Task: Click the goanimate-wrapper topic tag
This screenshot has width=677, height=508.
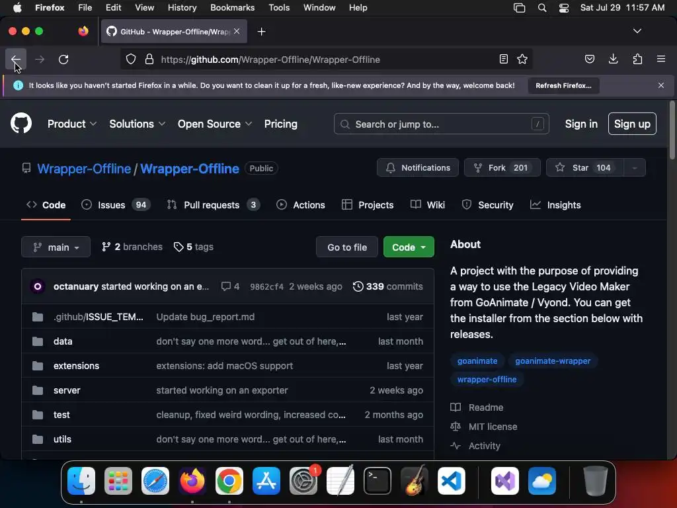Action: point(553,360)
